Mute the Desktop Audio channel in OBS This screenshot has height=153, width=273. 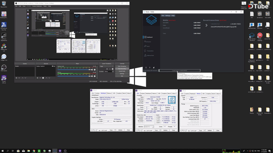click(x=92, y=70)
